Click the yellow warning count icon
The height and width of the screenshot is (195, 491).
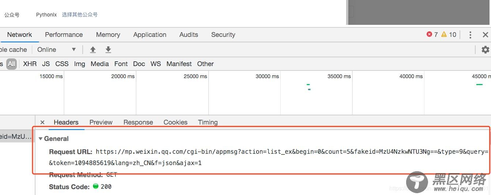[x=444, y=34]
